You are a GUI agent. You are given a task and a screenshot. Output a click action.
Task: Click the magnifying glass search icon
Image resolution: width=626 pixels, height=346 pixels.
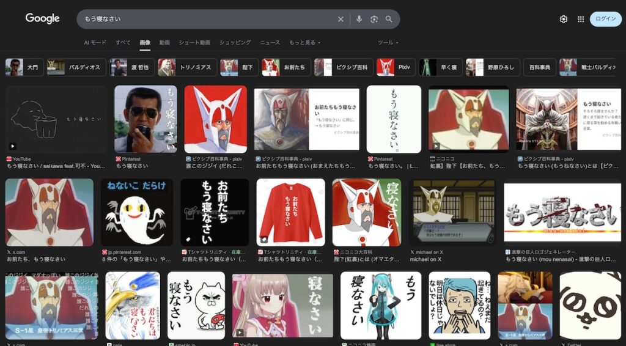coord(389,19)
